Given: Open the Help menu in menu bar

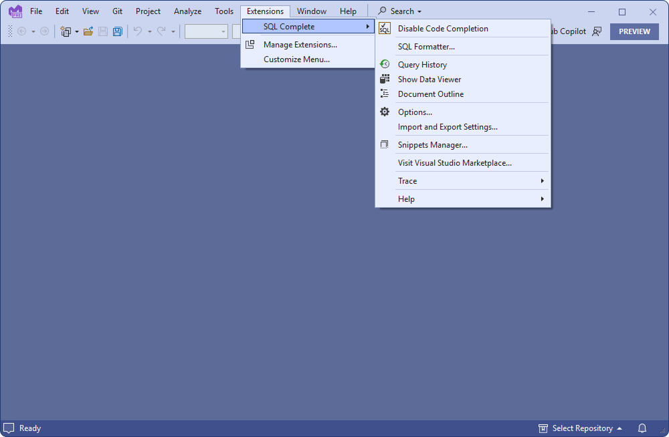Looking at the screenshot, I should pyautogui.click(x=348, y=11).
